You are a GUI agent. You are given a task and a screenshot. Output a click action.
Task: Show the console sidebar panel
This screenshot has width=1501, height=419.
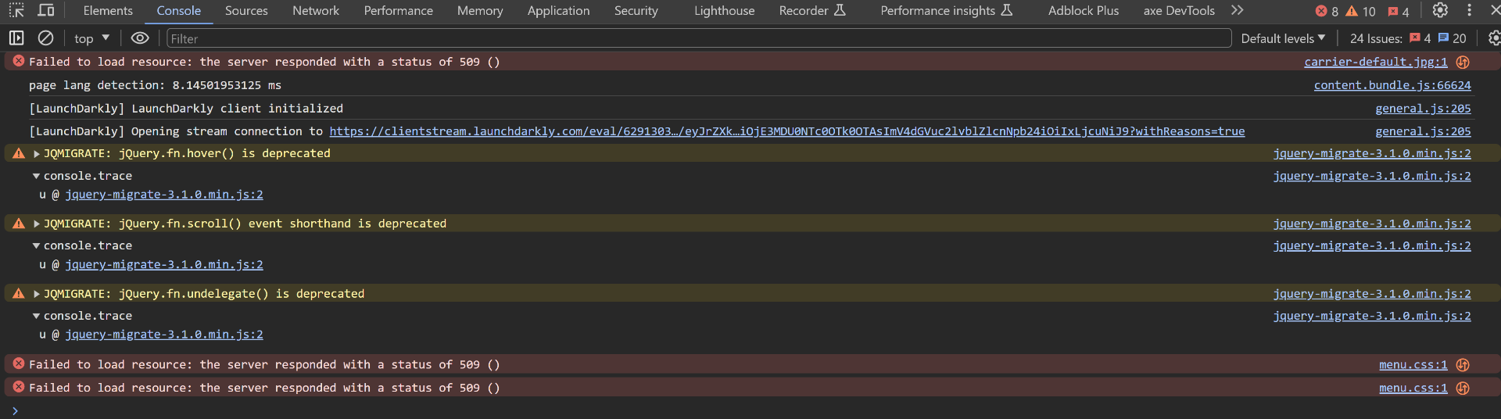tap(16, 38)
